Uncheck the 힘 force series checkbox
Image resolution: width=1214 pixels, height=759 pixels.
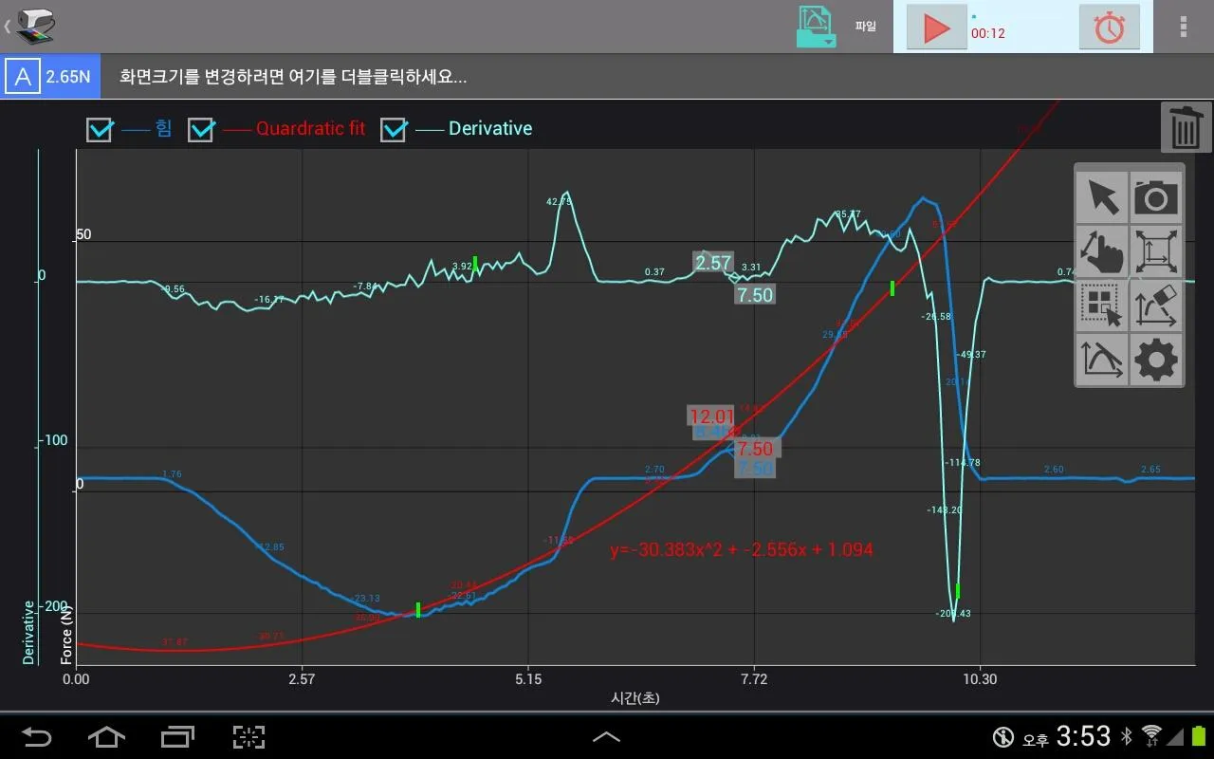100,129
